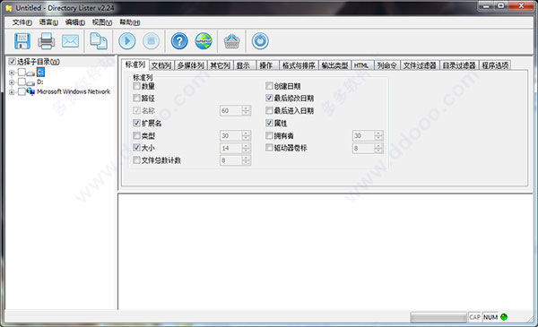Enable the 驱动器卷标 checkbox
Screen dimensions: 538x327
point(269,148)
